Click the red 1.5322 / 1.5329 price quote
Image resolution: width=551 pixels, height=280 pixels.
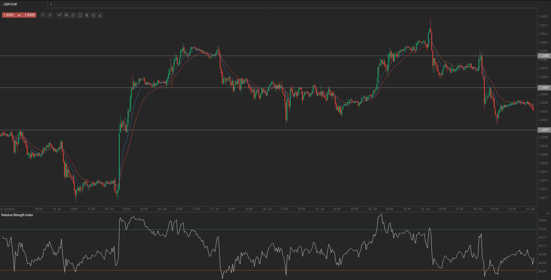[x=19, y=15]
